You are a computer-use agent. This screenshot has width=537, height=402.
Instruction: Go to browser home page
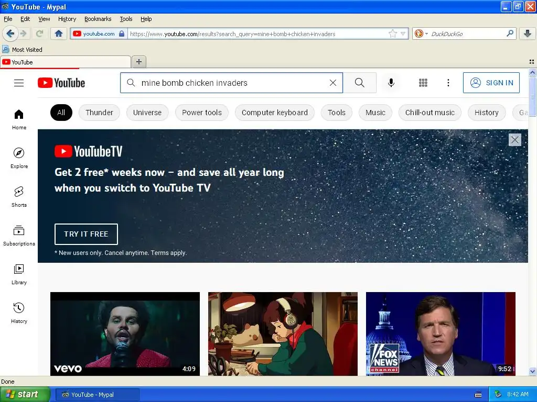point(59,33)
